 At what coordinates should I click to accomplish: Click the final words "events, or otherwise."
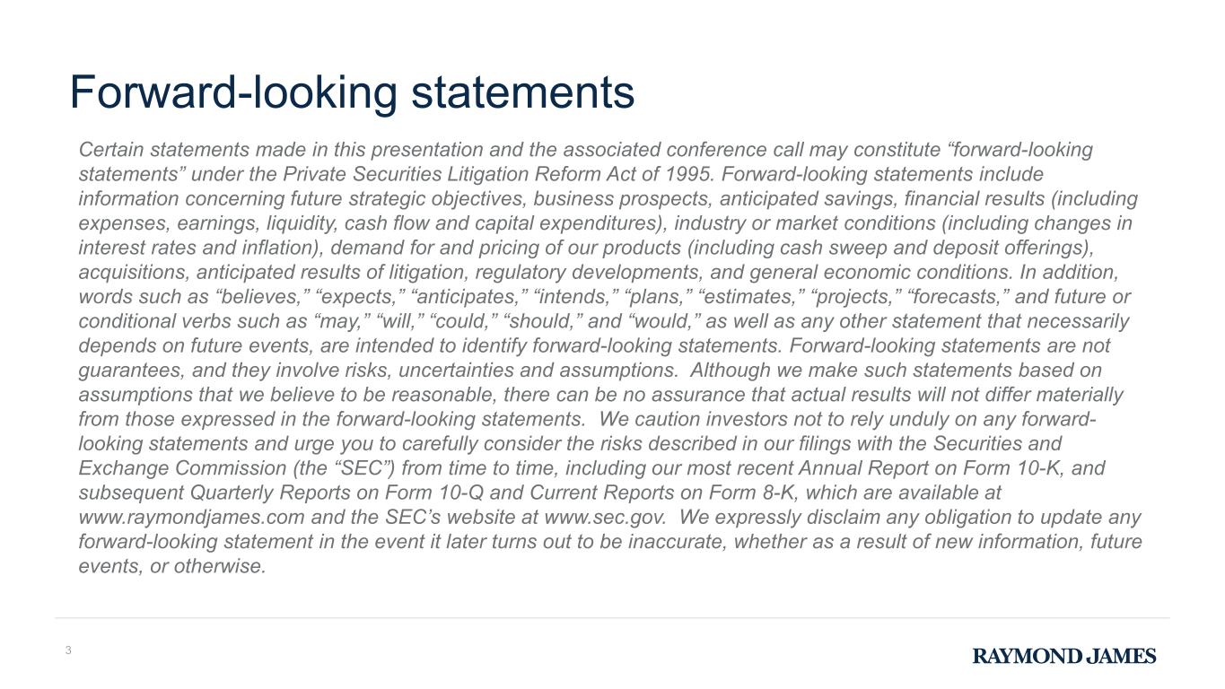[x=172, y=566]
